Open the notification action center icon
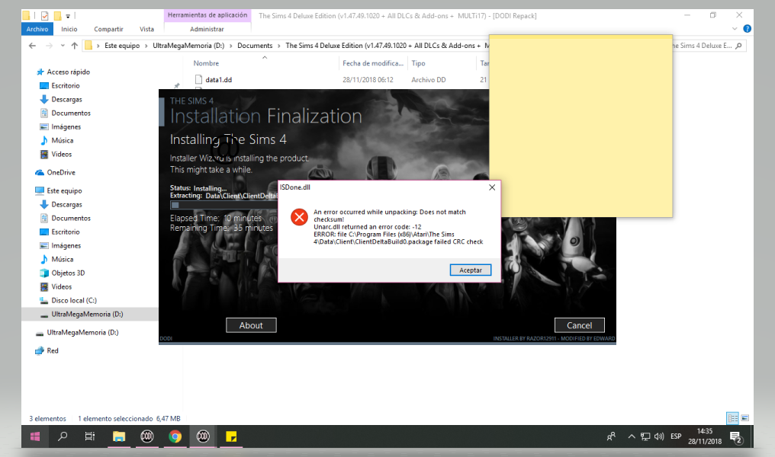The image size is (775, 457). coord(736,437)
